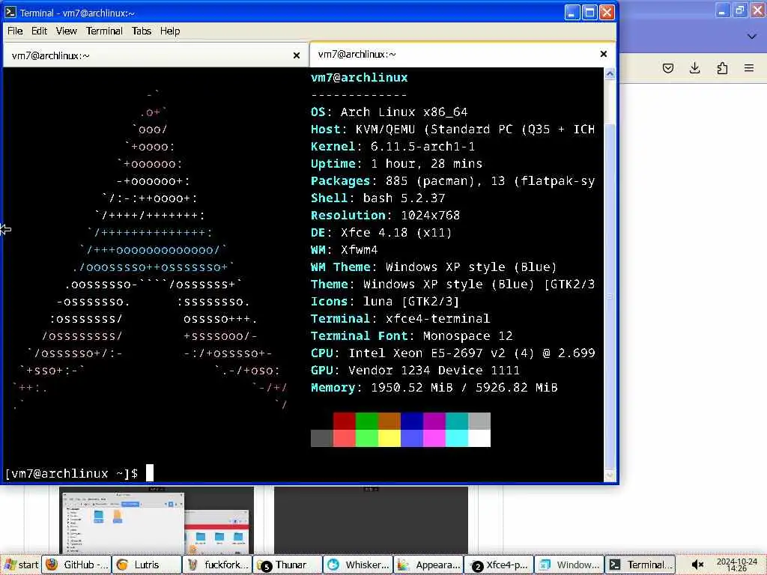Viewport: 767px width, 575px height.
Task: Close the first terminal tab
Action: pos(297,55)
